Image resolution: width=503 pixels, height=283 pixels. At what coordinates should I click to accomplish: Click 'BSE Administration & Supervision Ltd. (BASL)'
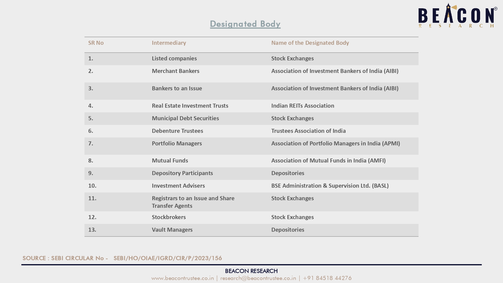pos(330,186)
